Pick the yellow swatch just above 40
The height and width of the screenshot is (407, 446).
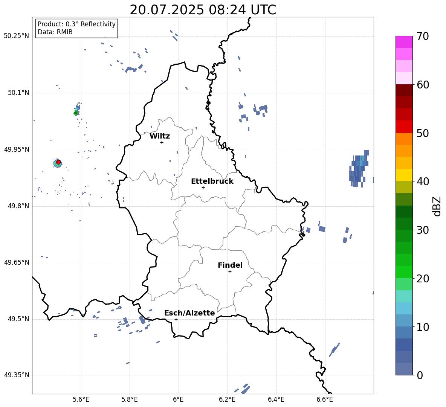pos(404,175)
